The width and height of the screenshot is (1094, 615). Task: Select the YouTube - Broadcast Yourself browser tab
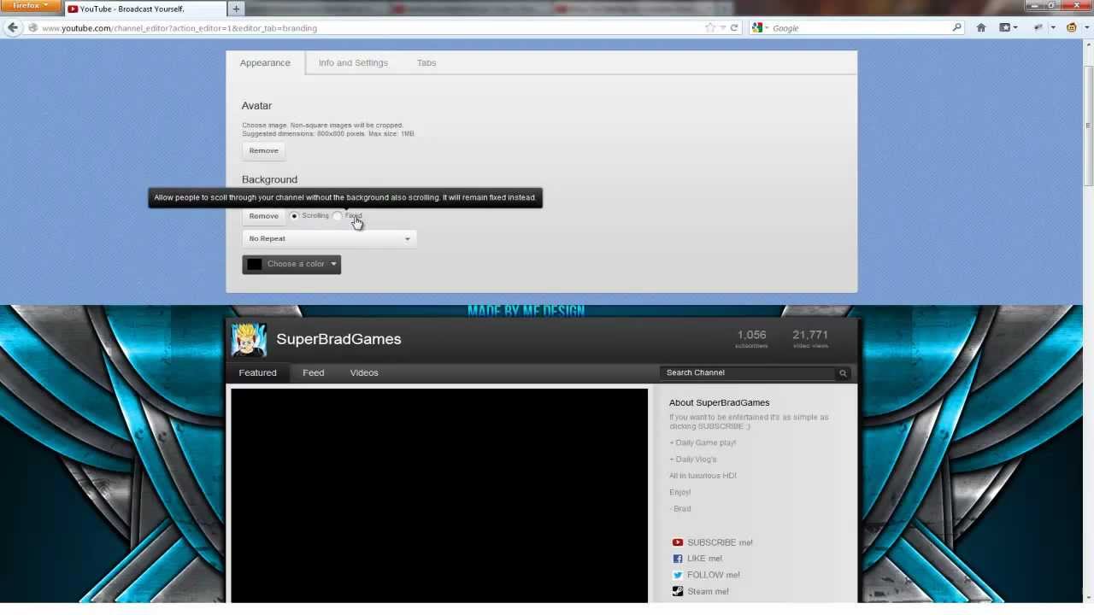(x=144, y=9)
